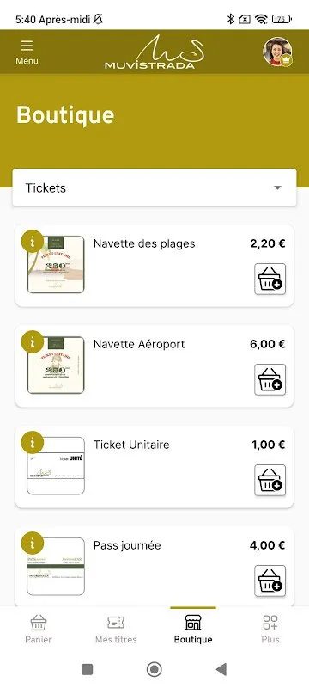Image resolution: width=309 pixels, height=688 pixels.
Task: Open the Mes titres tab
Action: click(x=116, y=630)
